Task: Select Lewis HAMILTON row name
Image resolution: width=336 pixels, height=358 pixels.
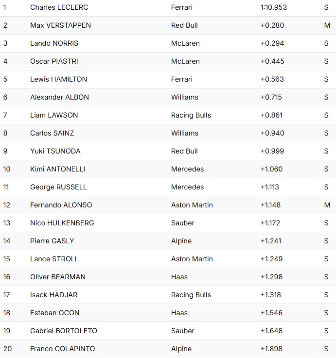Action: (58, 79)
